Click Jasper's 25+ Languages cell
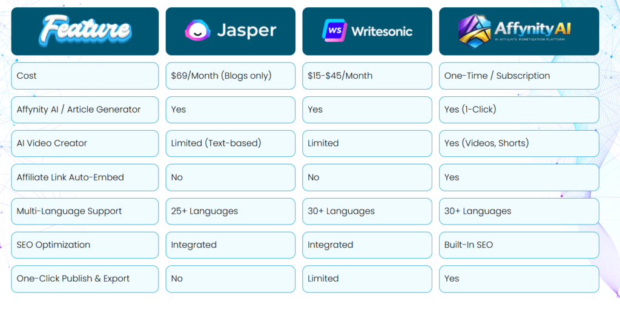This screenshot has height=310, width=620. coord(231,211)
